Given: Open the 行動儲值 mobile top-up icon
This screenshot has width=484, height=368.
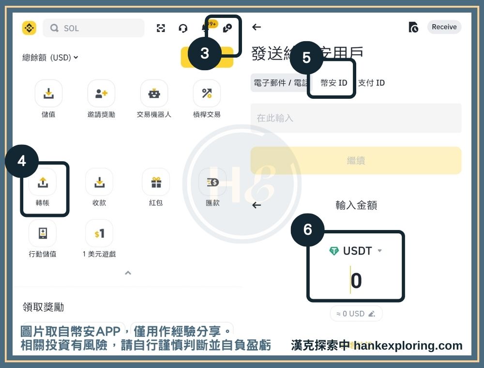Looking at the screenshot, I should tap(43, 233).
